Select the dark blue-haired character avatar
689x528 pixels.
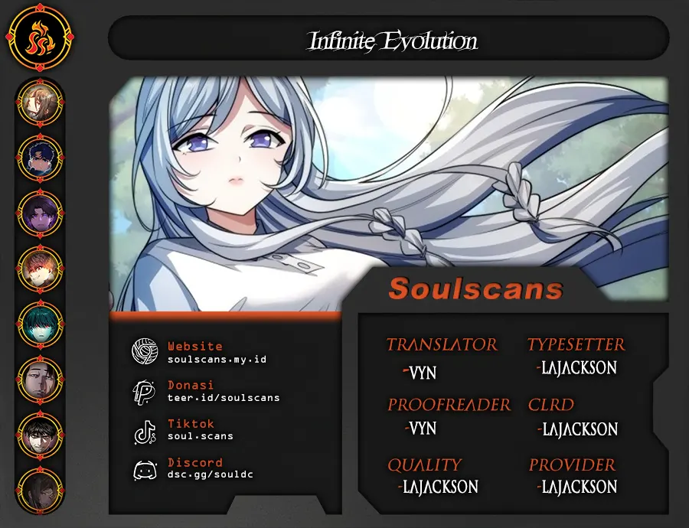coord(40,158)
